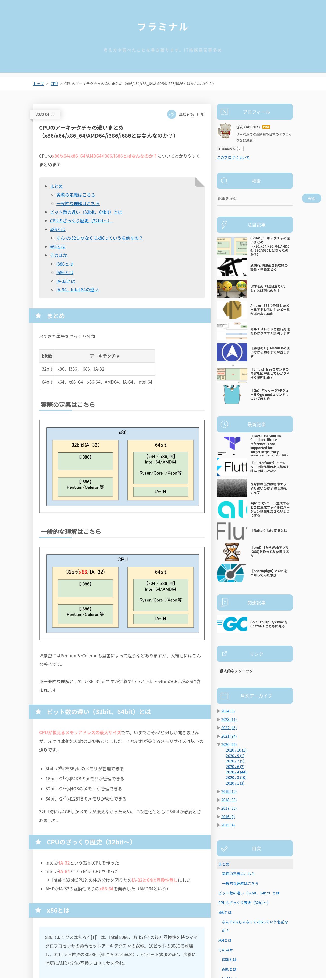The width and height of the screenshot is (326, 978).
Task: Expand the 2019 (10) archive triangle
Action: pyautogui.click(x=219, y=791)
